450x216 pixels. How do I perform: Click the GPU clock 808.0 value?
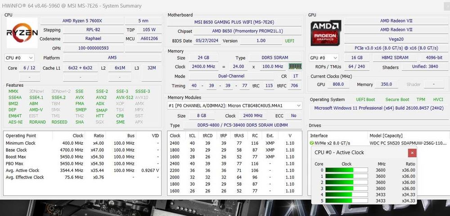point(338,84)
